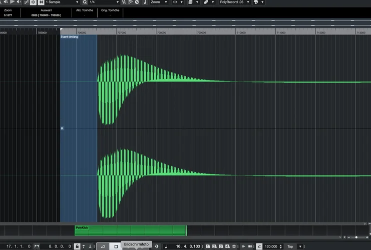Toggle the speaker audition icon in top toolbar
371x250 pixels.
(6, 2)
